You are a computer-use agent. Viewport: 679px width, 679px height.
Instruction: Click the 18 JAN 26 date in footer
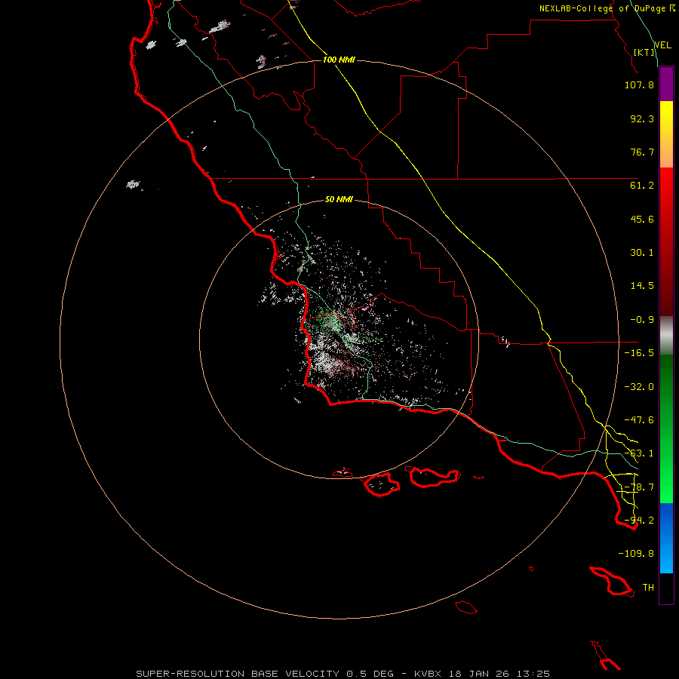[479, 674]
